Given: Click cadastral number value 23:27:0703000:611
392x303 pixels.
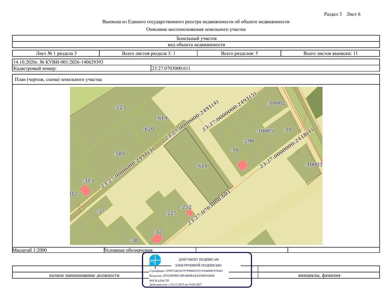Looking at the screenshot, I should click(171, 68).
